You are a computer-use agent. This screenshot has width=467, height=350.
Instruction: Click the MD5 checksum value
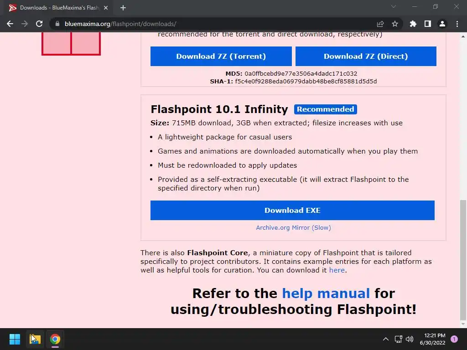pyautogui.click(x=301, y=73)
